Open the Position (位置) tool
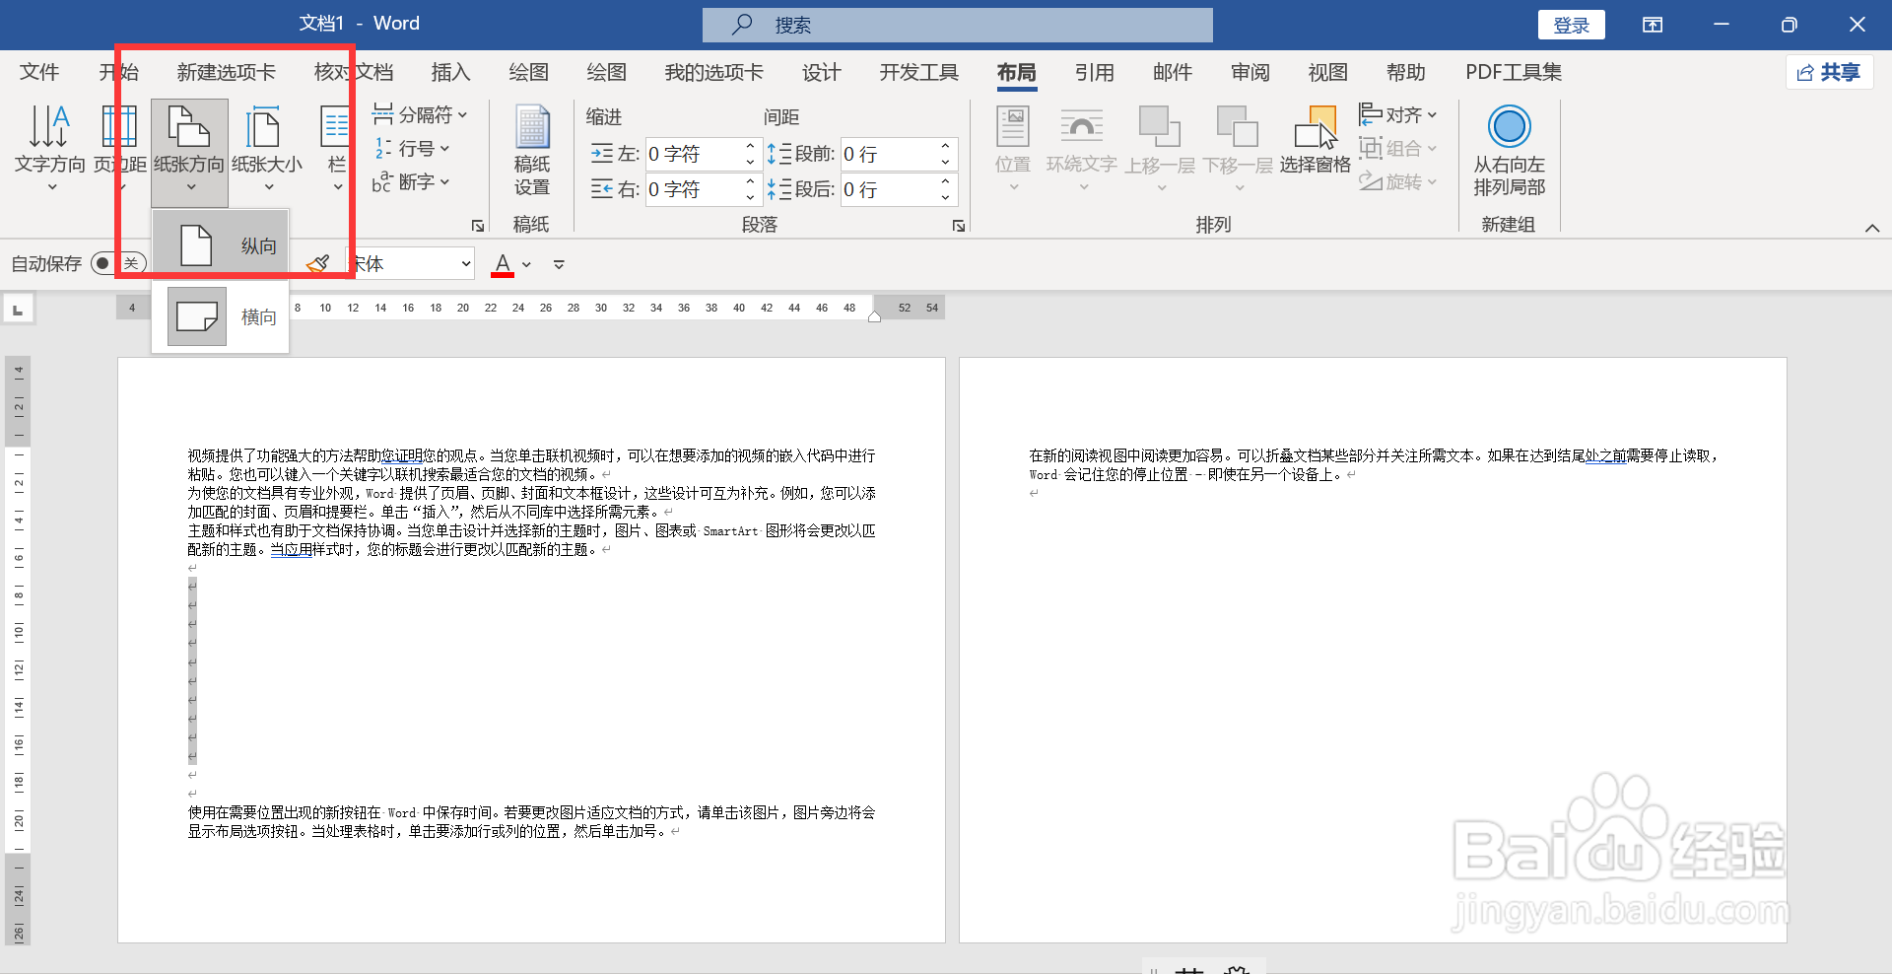The width and height of the screenshot is (1892, 974). pos(1013,148)
